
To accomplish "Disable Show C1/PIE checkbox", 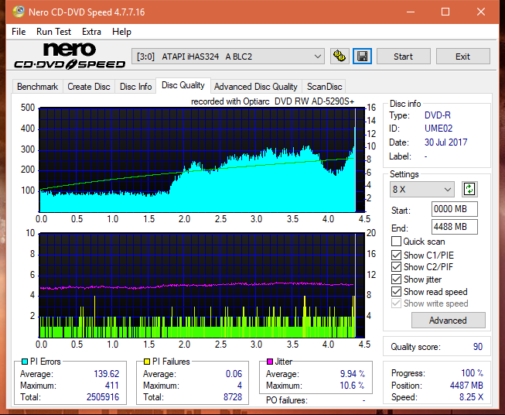I will [x=396, y=255].
